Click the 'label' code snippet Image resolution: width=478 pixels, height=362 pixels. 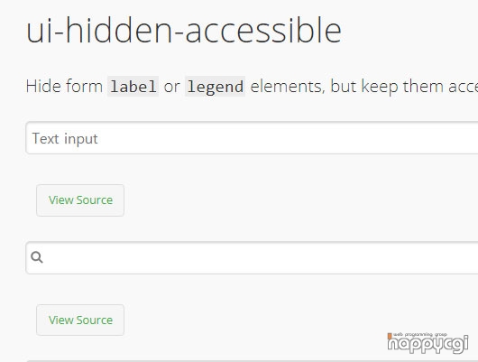[133, 87]
